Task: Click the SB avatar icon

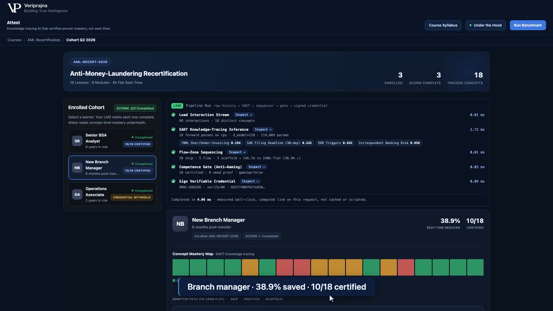Action: click(77, 141)
